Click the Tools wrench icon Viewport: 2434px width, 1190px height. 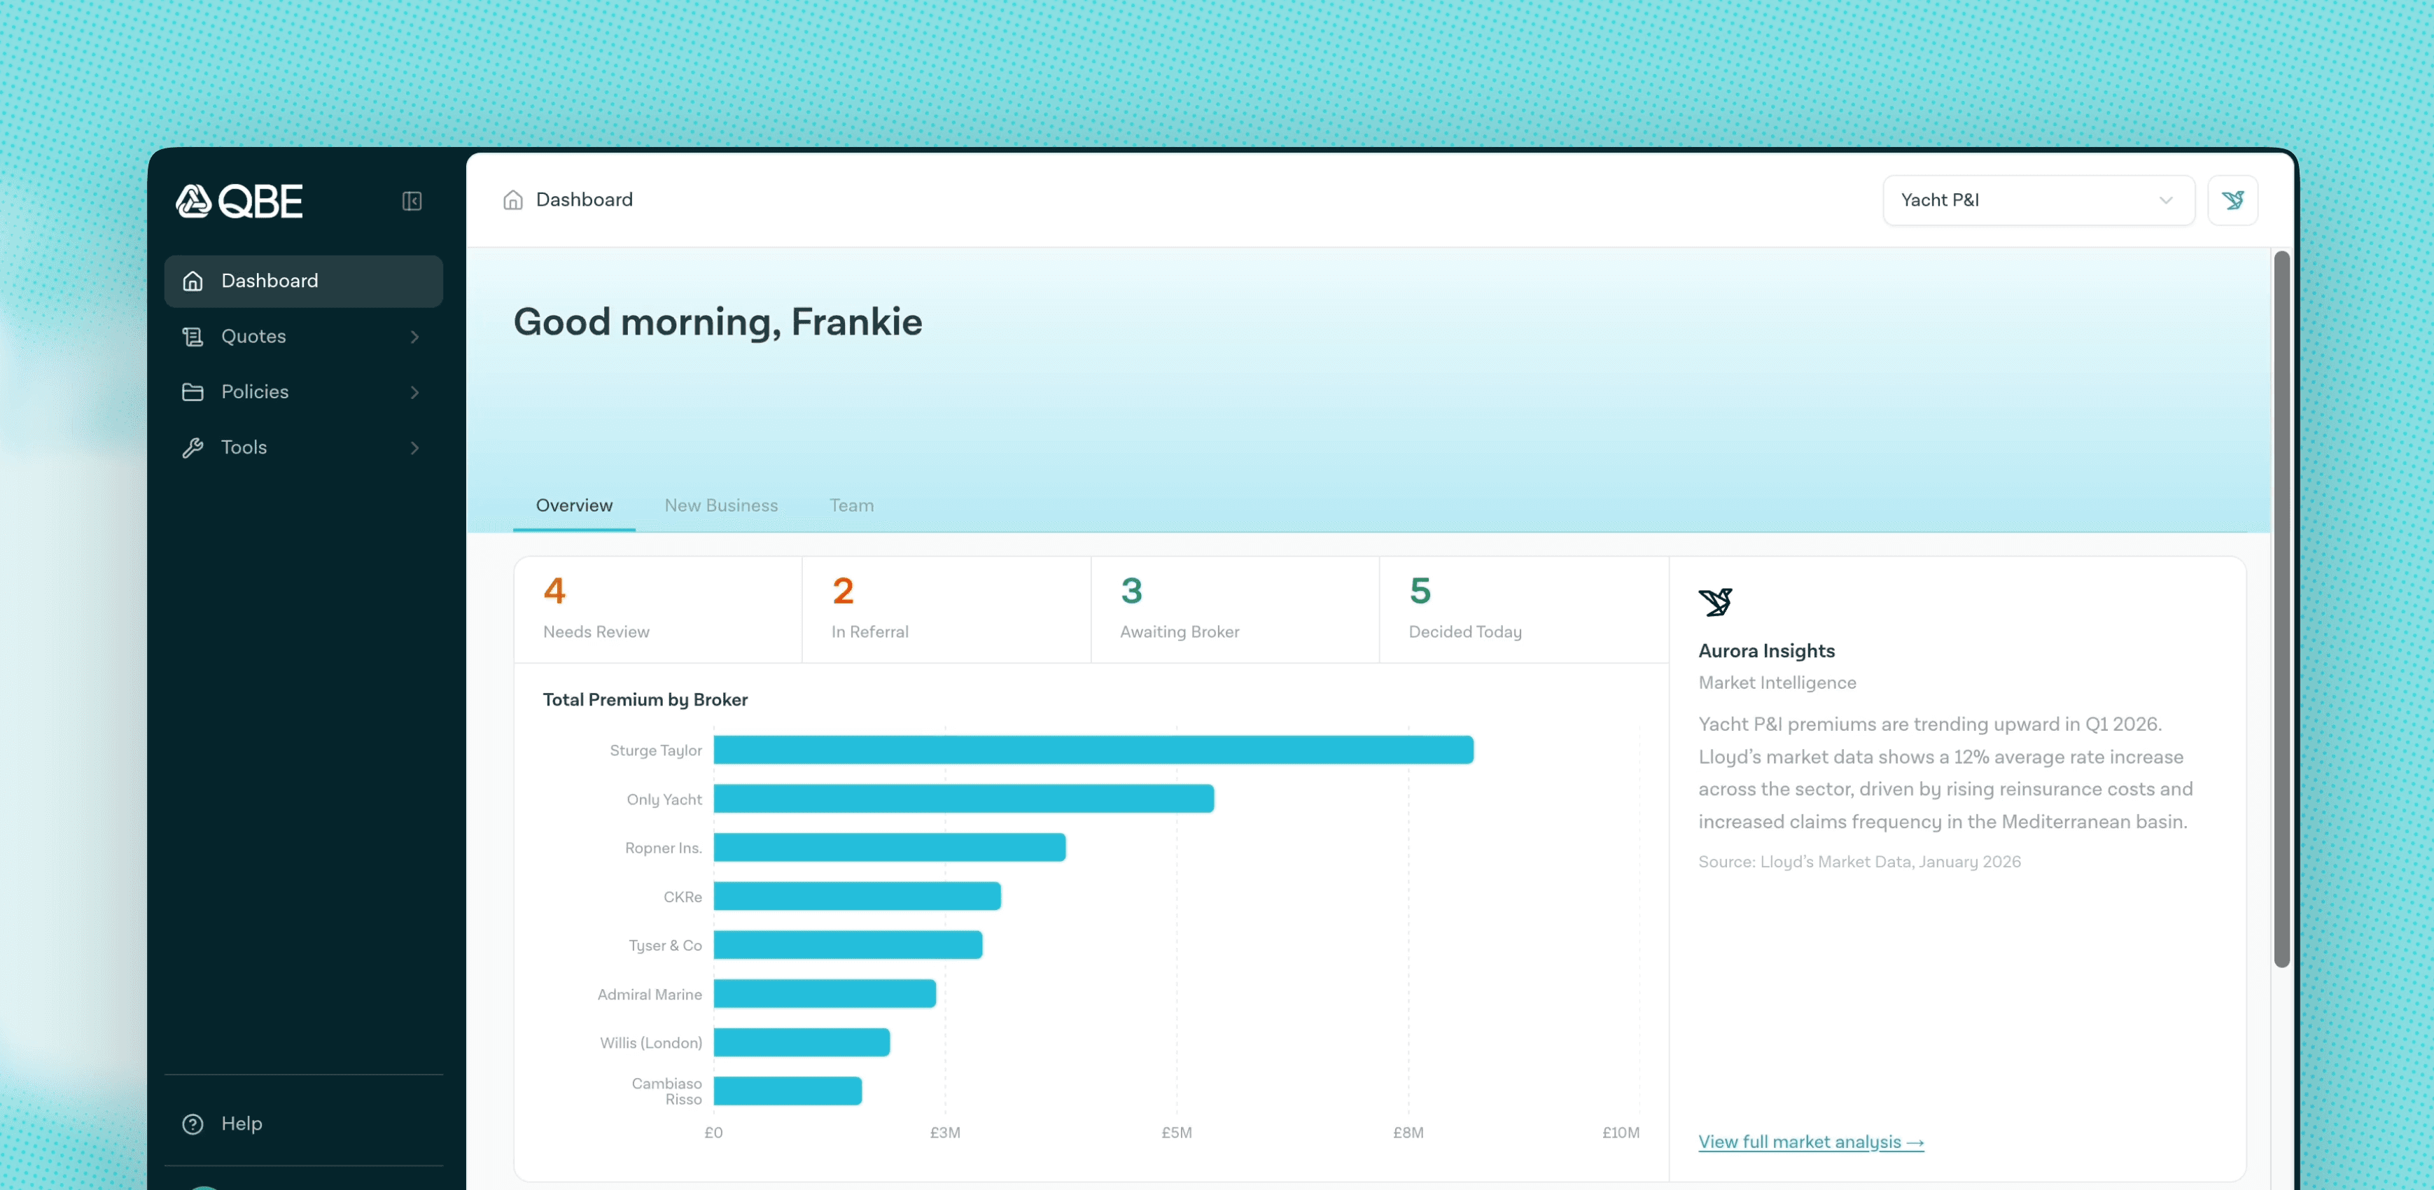[x=193, y=447]
